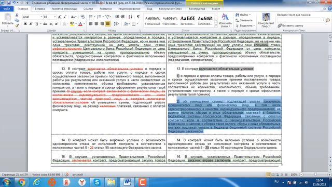Select the Без интервала style
Screen dimensions: 332x187
[x=170, y=21]
